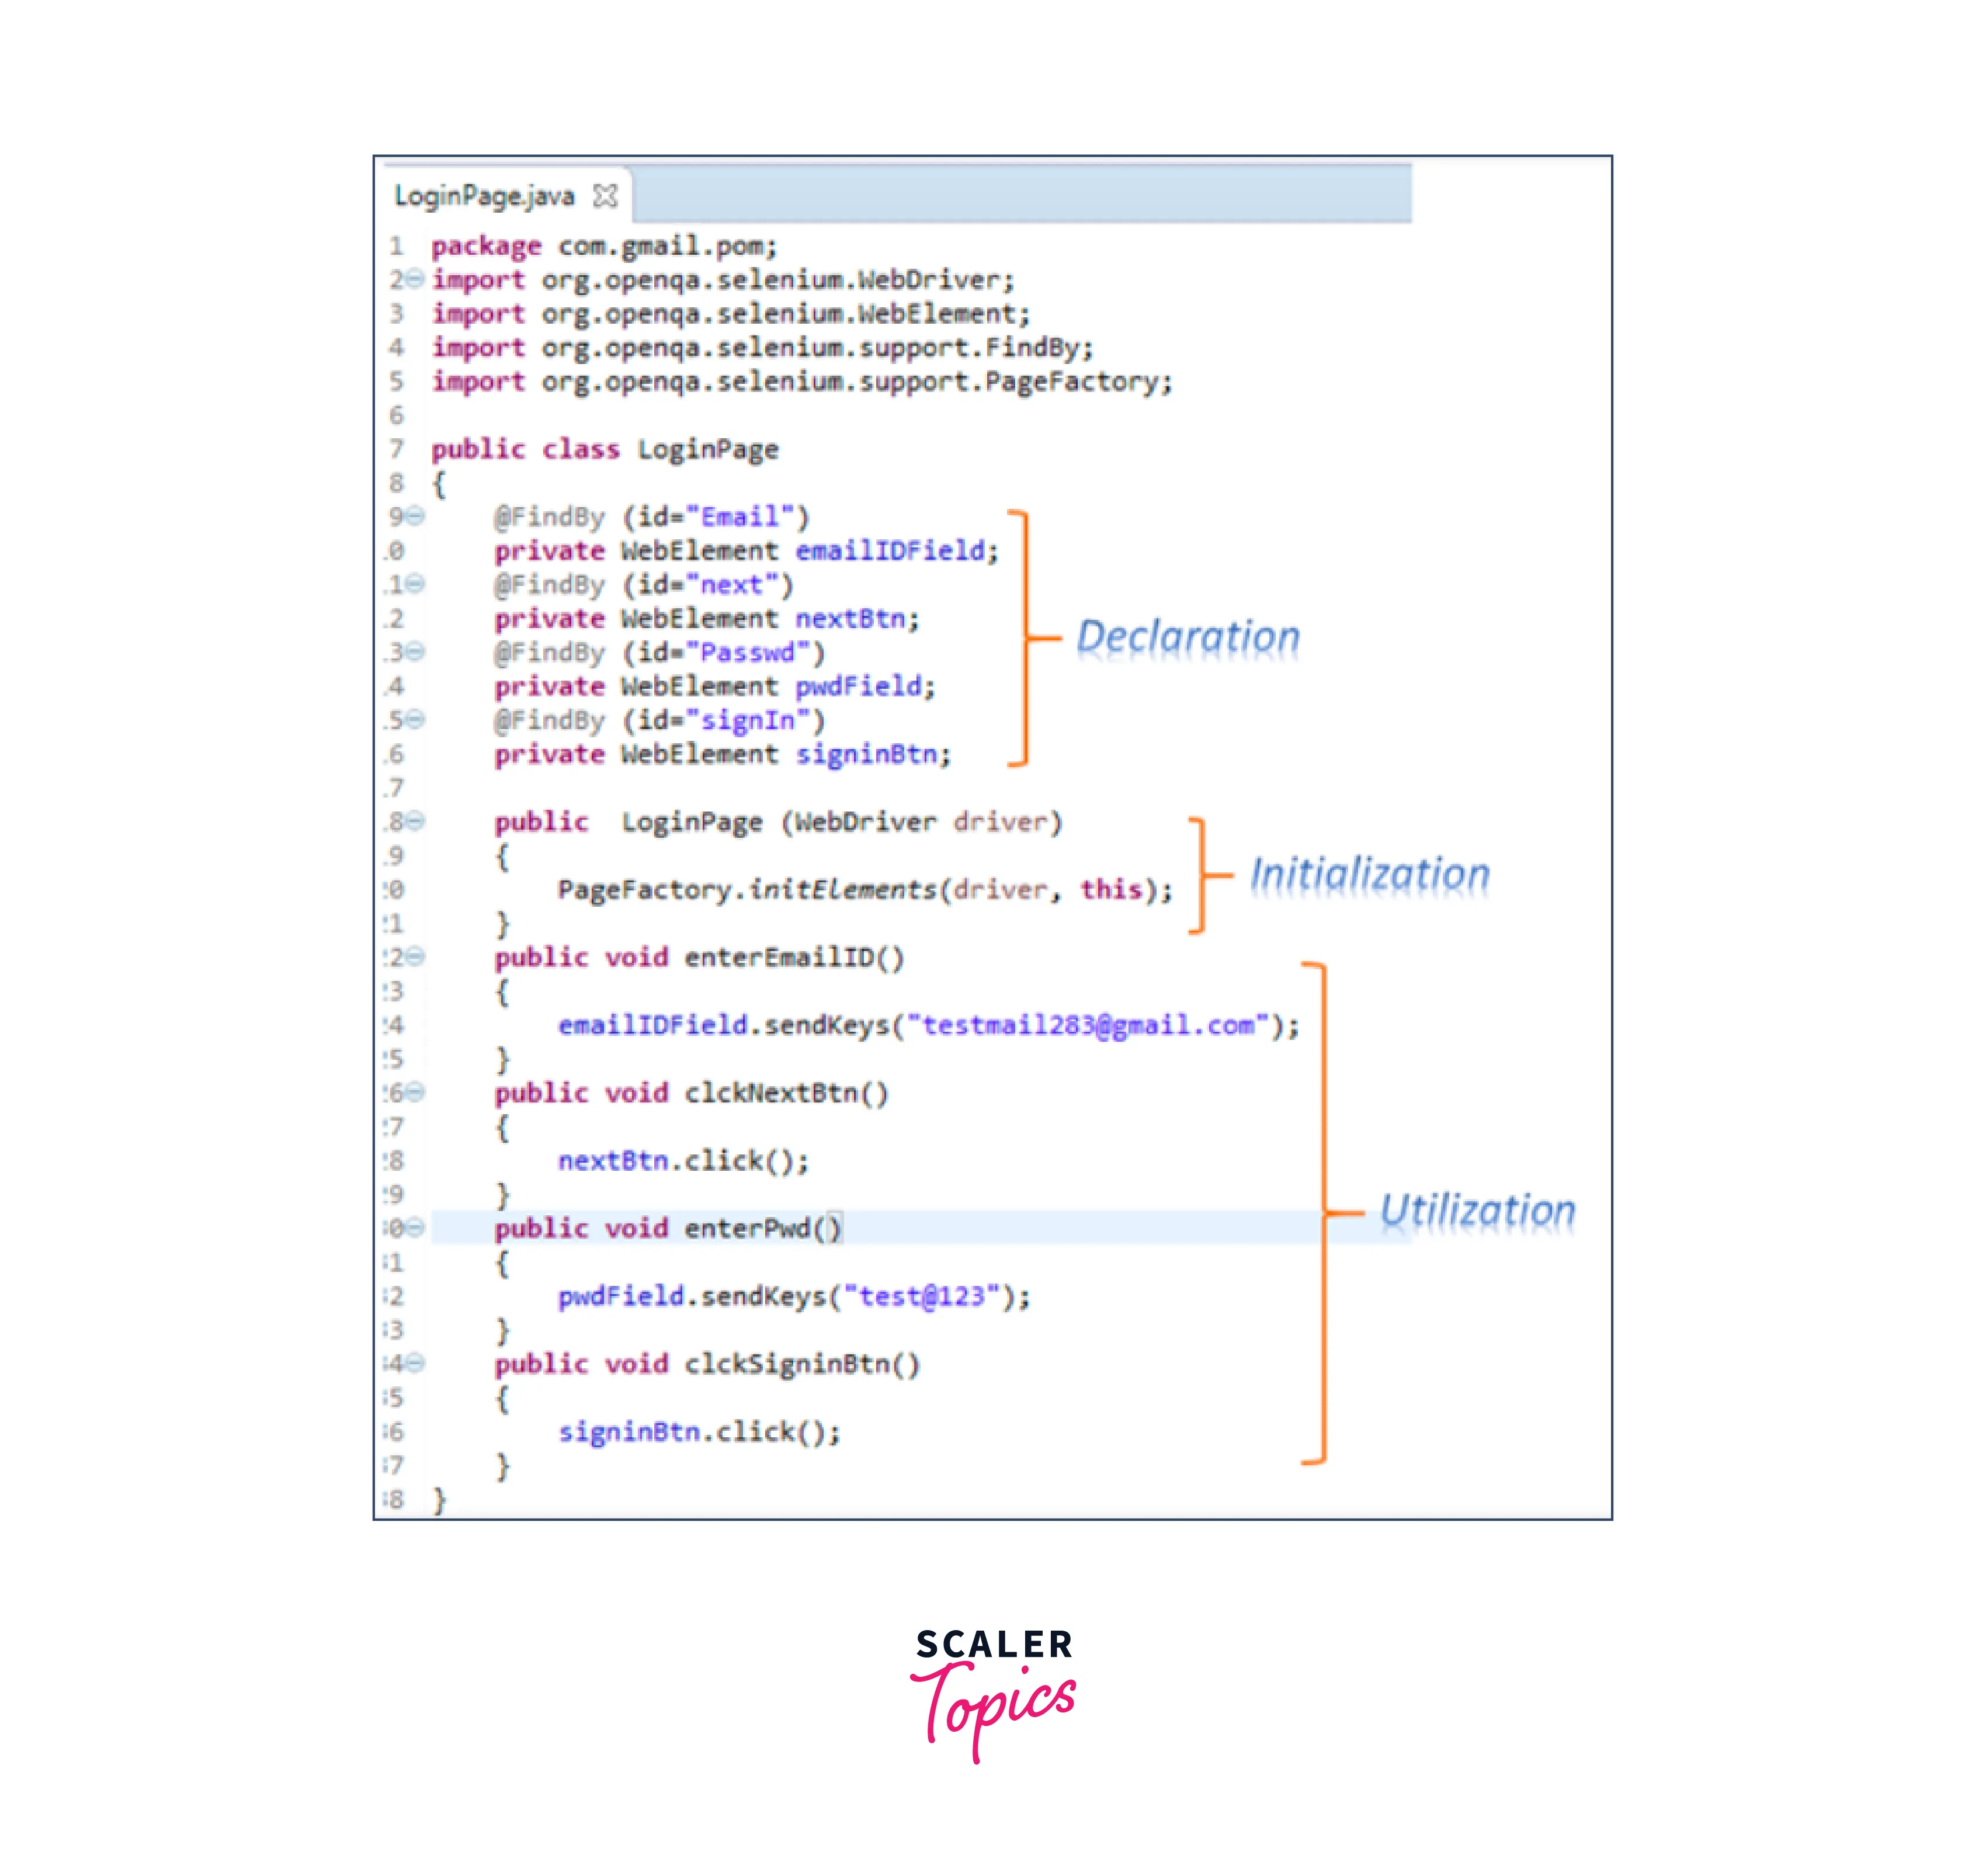Image resolution: width=1986 pixels, height=1876 pixels.
Task: Collapse the LoginPage constructor fold marker
Action: coord(415,821)
